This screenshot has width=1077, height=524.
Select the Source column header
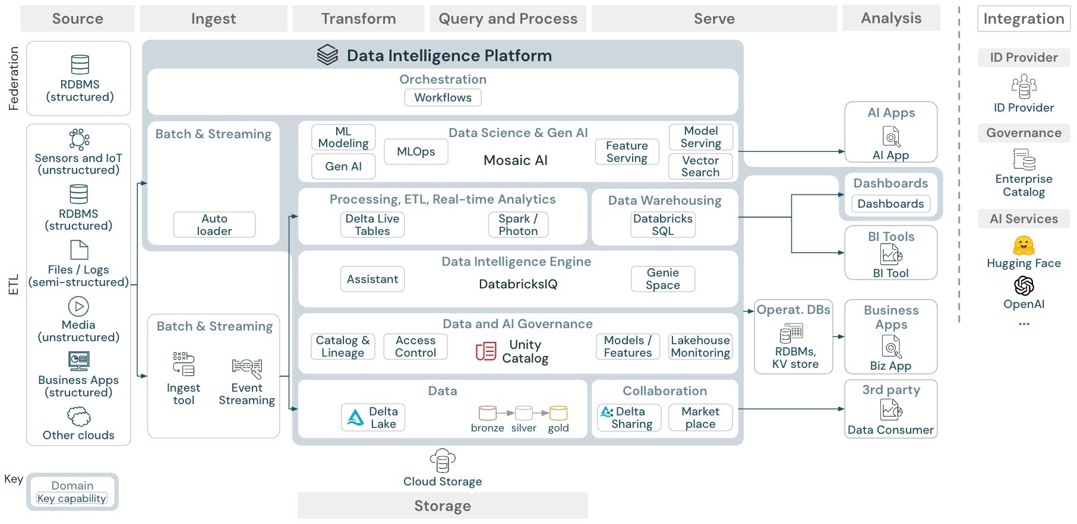point(77,18)
